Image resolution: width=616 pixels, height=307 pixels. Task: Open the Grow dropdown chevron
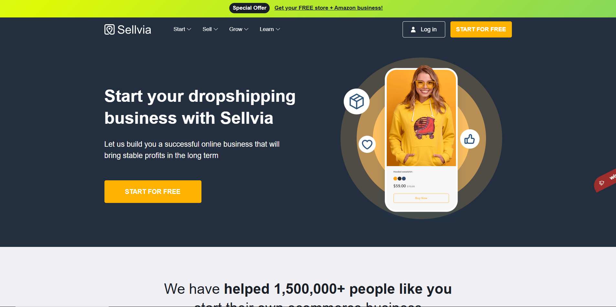pos(246,29)
